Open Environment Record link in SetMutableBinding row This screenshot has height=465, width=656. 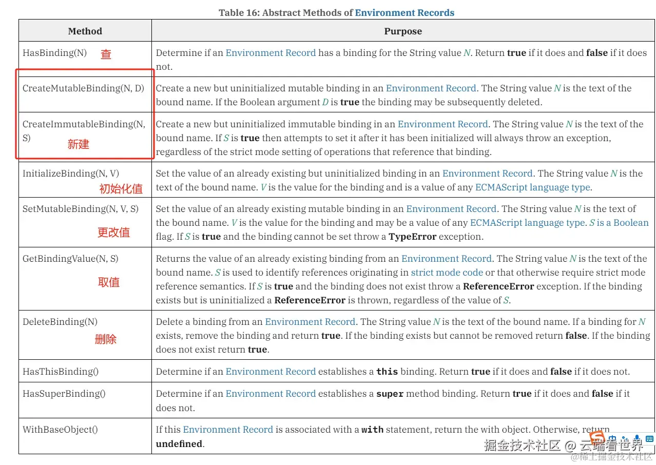[451, 209]
